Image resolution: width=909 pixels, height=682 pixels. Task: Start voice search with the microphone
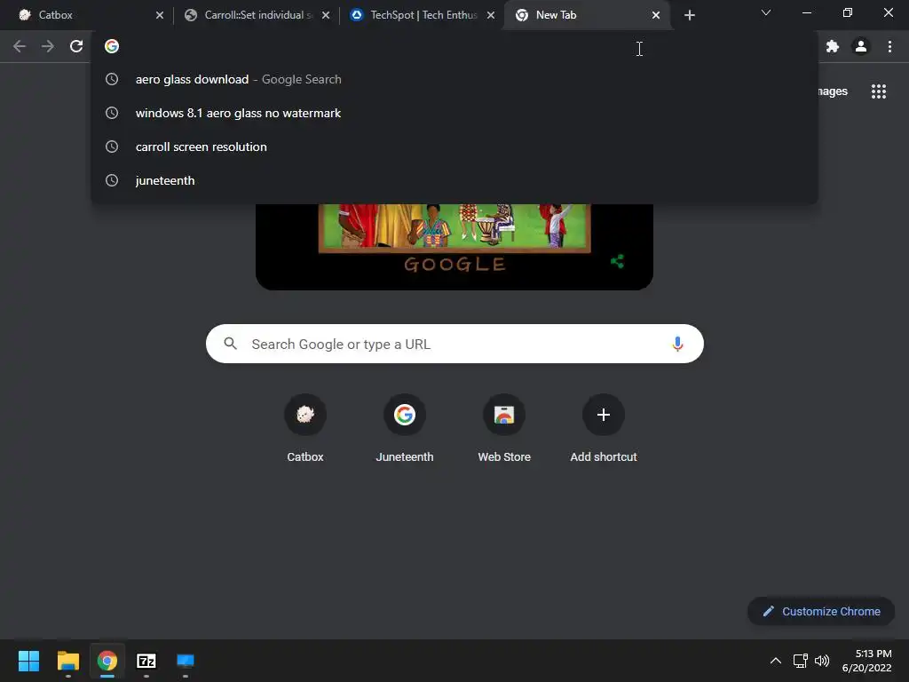(x=677, y=344)
